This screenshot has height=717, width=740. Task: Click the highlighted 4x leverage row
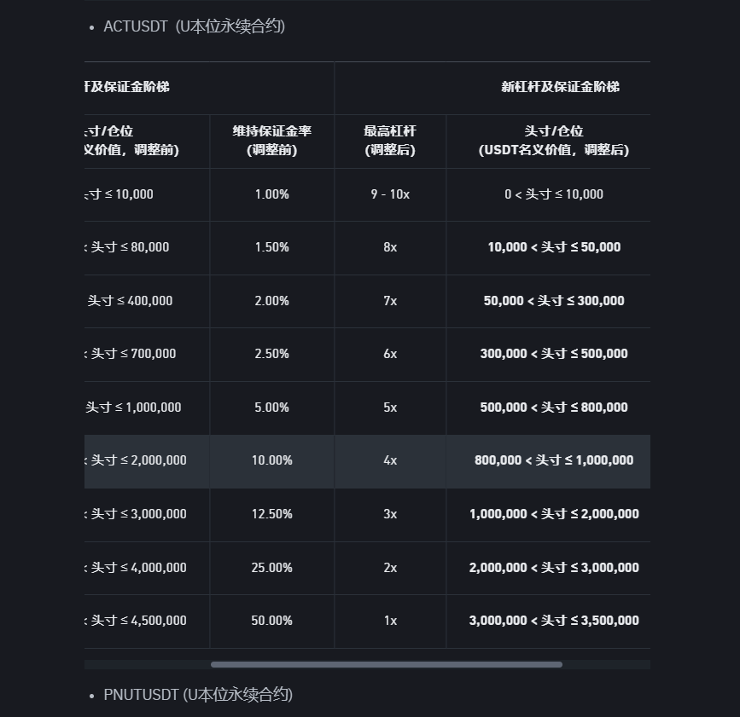click(390, 460)
